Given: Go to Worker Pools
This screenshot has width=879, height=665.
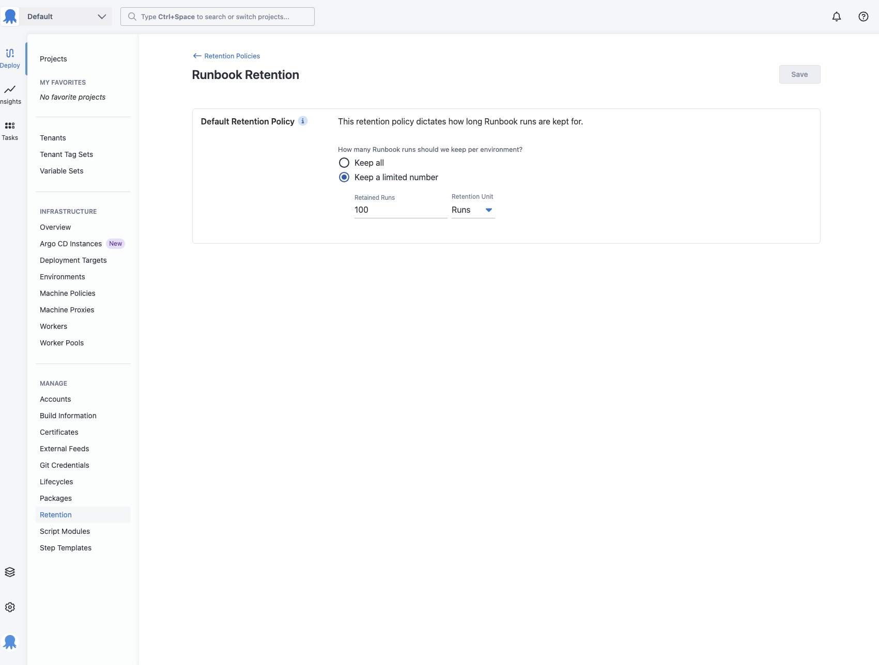Looking at the screenshot, I should click(62, 343).
